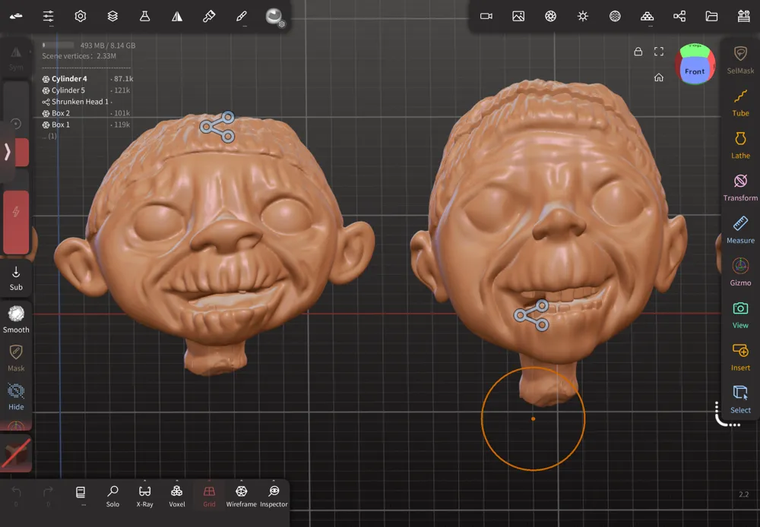This screenshot has width=760, height=527.
Task: Open the Topology triangles menu
Action: point(647,16)
